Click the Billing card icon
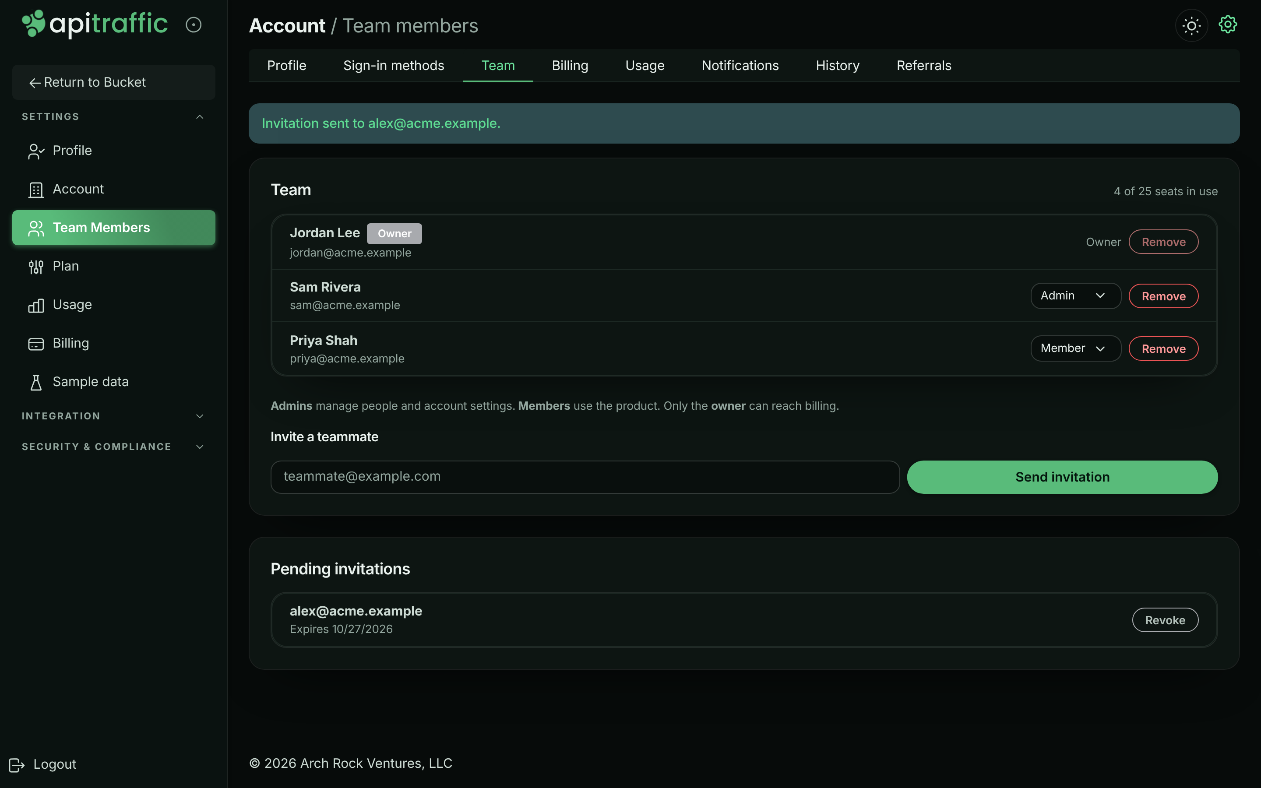Screen dimensions: 1261x788 pos(36,344)
